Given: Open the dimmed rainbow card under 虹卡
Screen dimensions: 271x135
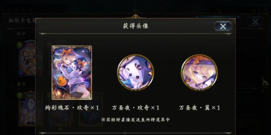Looking at the screenshot, I should pyautogui.click(x=27, y=58).
